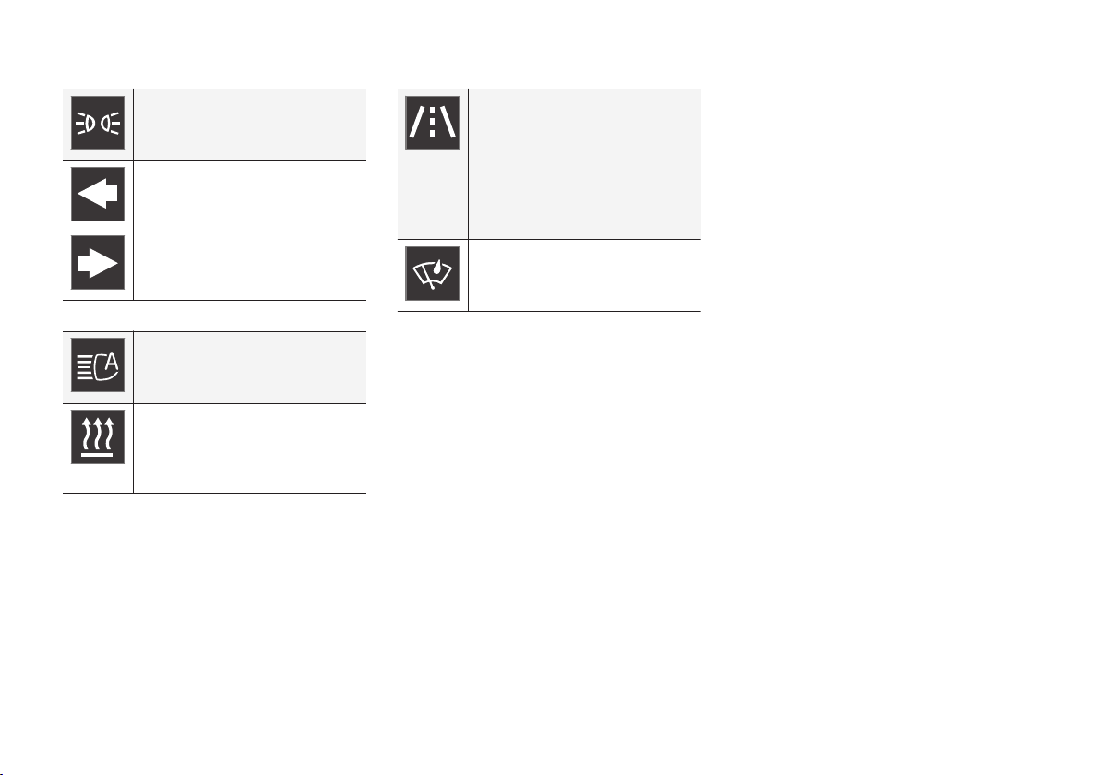Click gap between left and right arrow icons
This screenshot has height=775, width=1100.
(x=98, y=229)
